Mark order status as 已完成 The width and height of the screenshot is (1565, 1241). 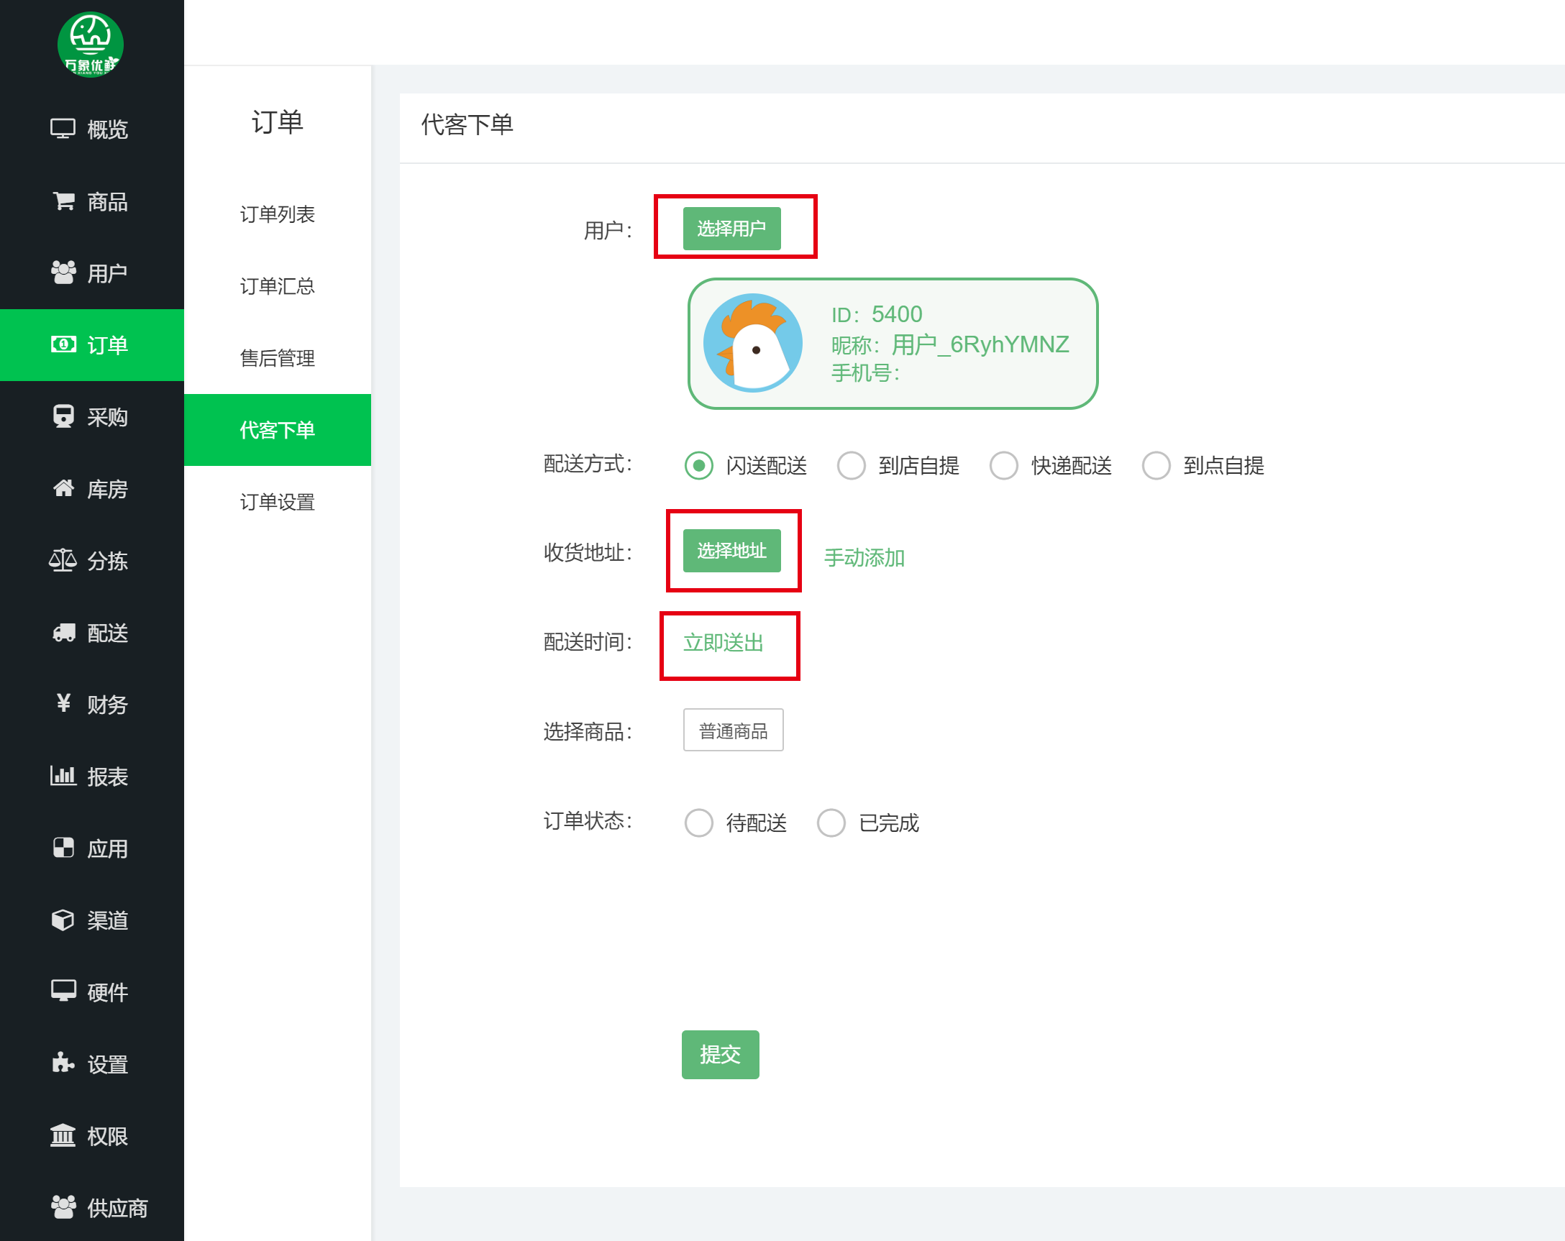(831, 823)
